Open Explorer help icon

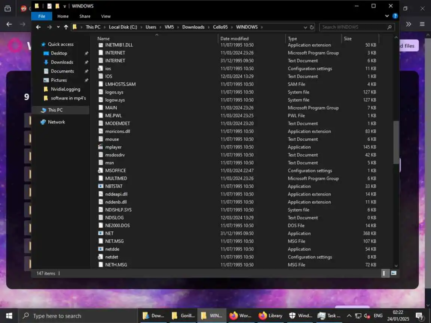tap(395, 16)
